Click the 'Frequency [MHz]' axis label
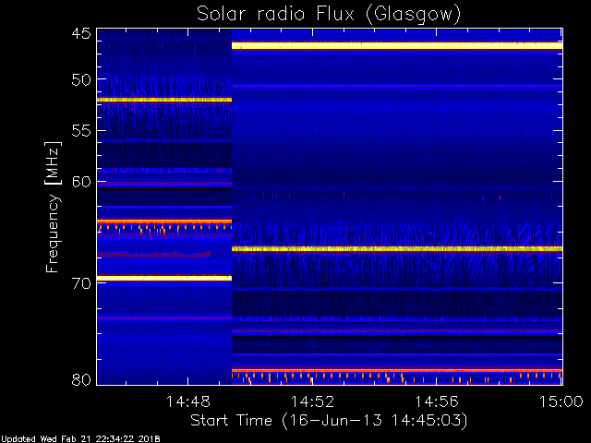The height and width of the screenshot is (443, 591). 53,207
